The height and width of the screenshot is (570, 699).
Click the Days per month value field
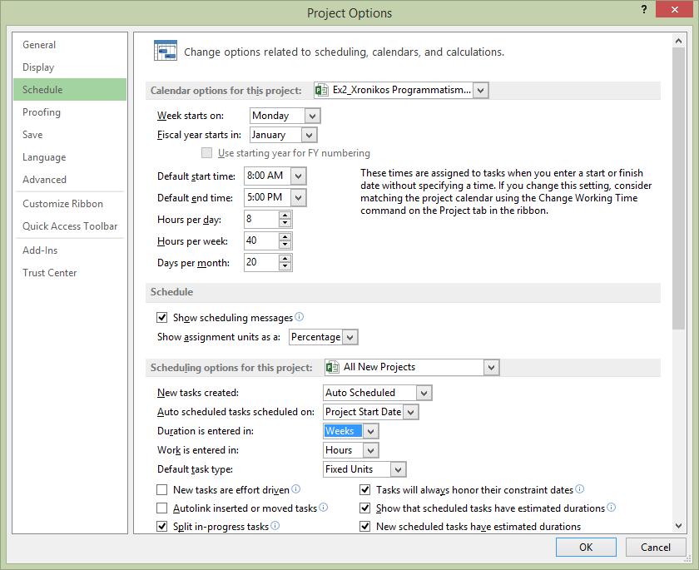point(261,262)
